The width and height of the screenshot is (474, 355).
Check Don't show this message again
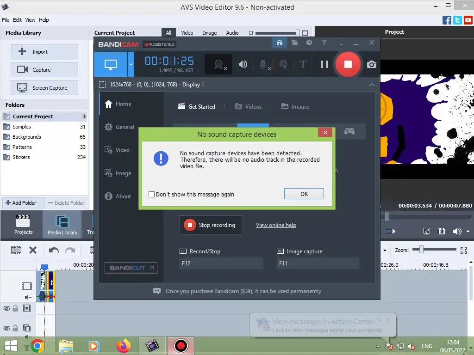click(x=152, y=195)
